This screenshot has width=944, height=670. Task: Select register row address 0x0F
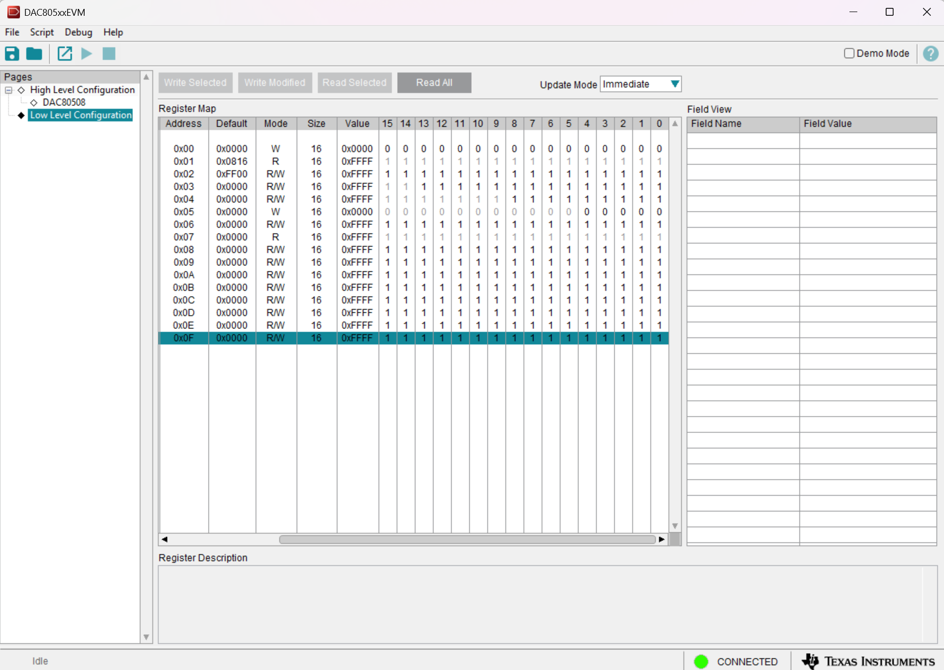click(413, 338)
